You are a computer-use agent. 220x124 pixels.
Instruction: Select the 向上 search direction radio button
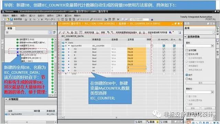click(187, 79)
